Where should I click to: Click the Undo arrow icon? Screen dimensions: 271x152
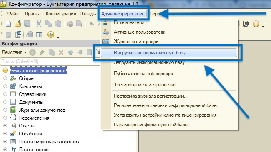tap(92, 24)
